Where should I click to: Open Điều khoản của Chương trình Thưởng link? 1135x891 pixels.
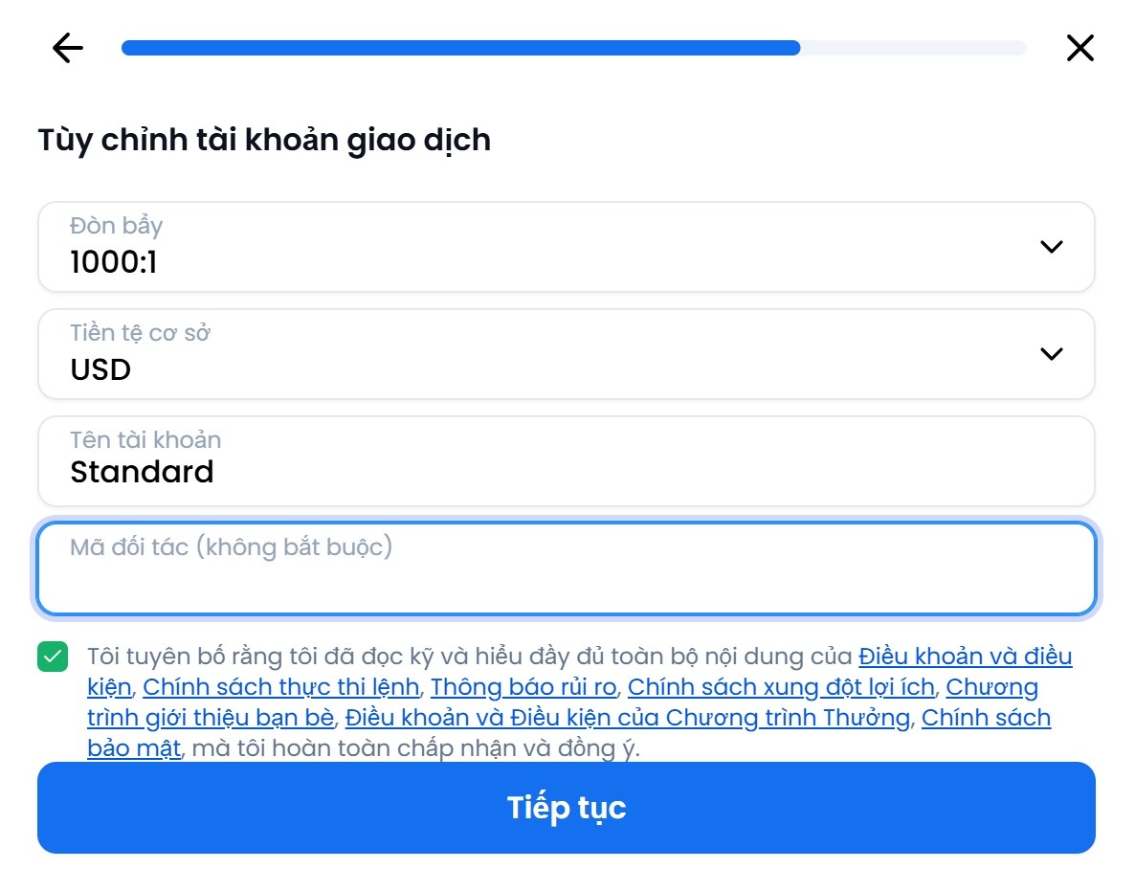click(627, 718)
